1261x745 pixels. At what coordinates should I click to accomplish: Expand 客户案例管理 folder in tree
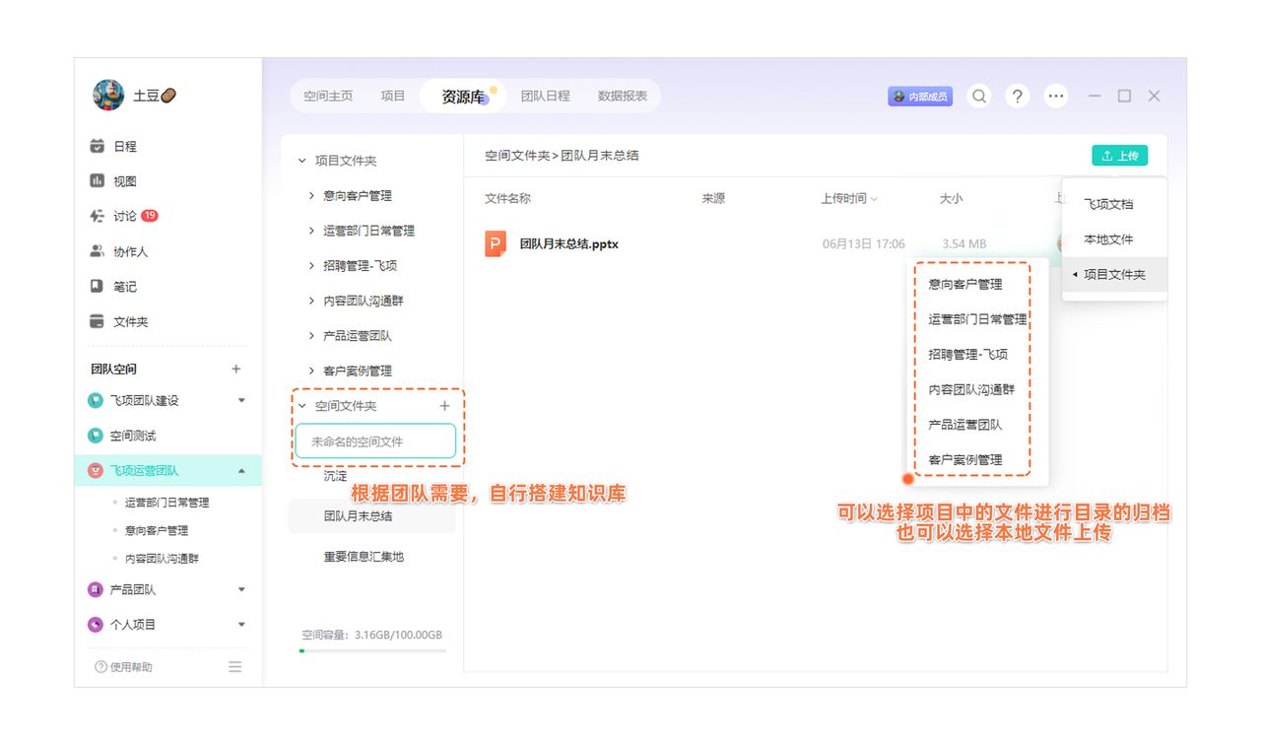tap(311, 371)
